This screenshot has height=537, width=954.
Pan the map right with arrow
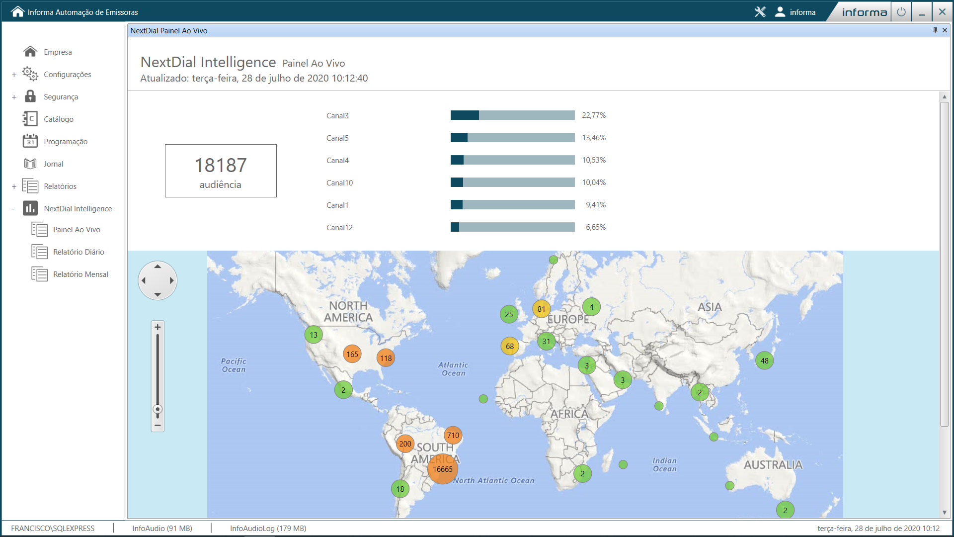(x=171, y=280)
